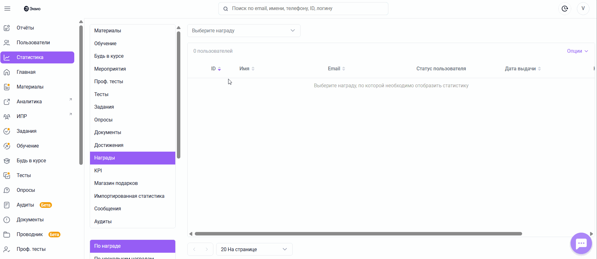The height and width of the screenshot is (259, 597).
Task: Go to the next page arrow
Action: coord(206,249)
